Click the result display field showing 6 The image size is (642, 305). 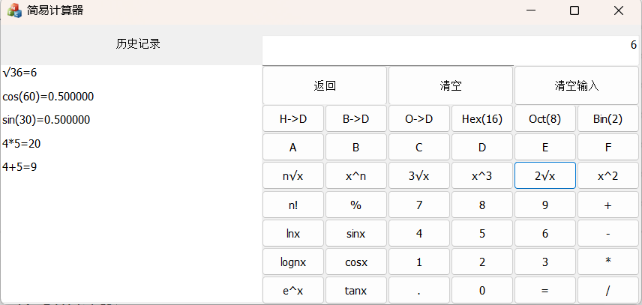(x=451, y=45)
